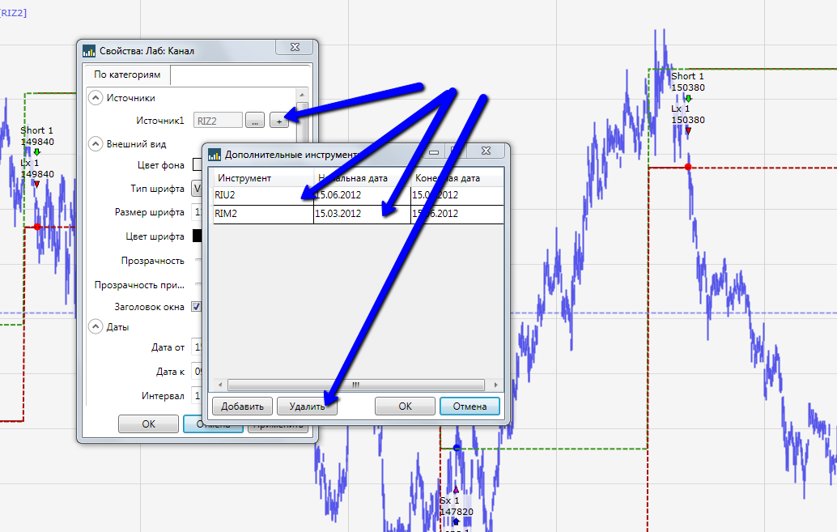This screenshot has width=837, height=532.
Task: Pick the black Цвет шрифта swatch
Action: pos(197,236)
